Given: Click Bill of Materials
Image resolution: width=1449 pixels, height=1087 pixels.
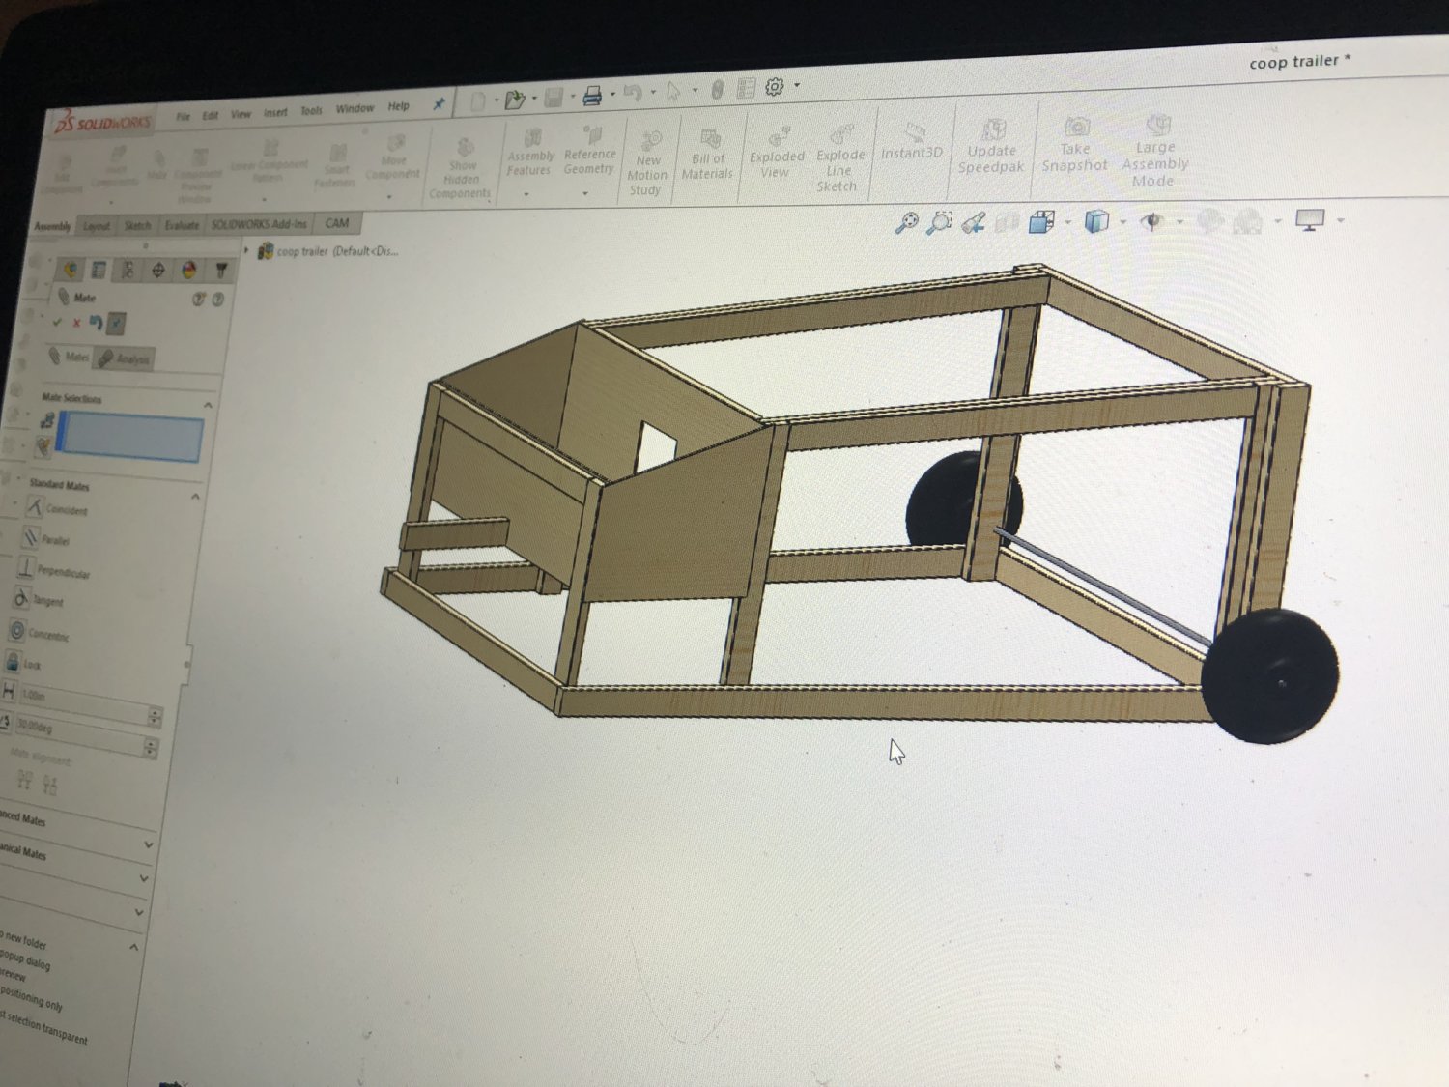Looking at the screenshot, I should [708, 155].
